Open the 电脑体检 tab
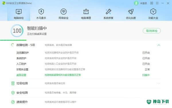172x108 pixels. tap(19, 14)
